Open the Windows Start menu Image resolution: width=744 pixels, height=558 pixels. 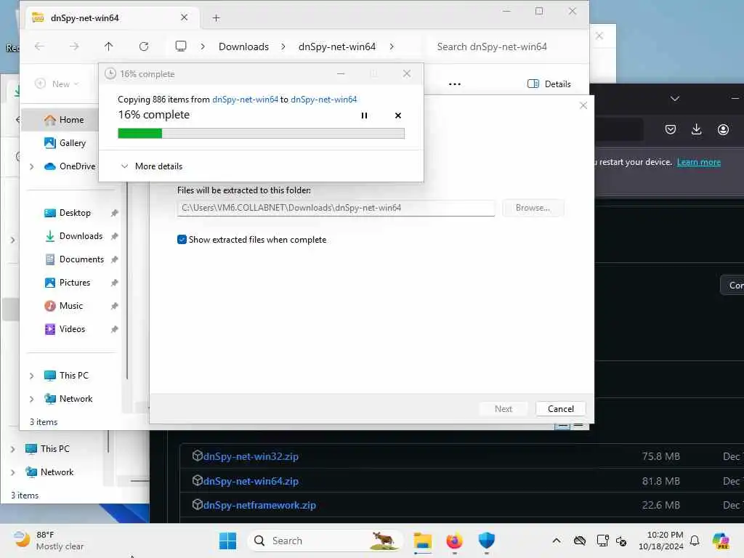click(227, 541)
